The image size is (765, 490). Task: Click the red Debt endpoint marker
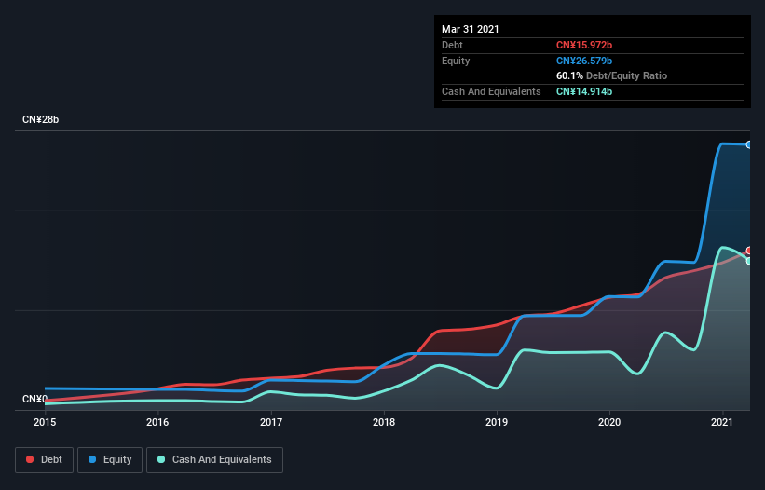(x=749, y=251)
